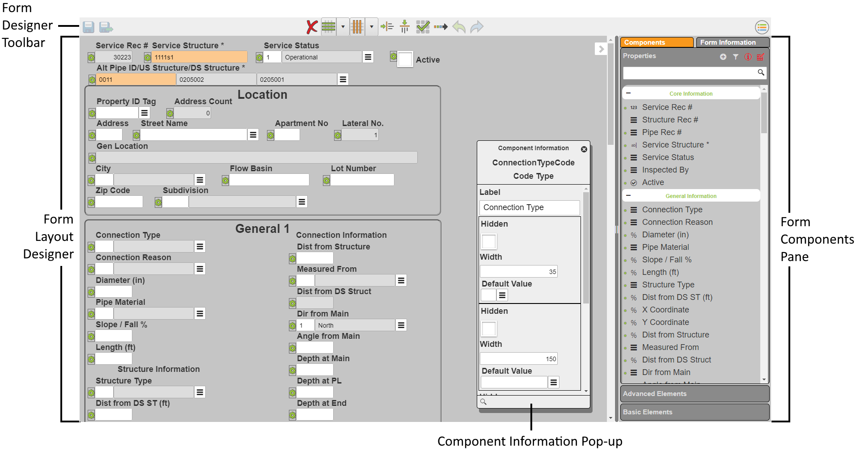
Task: Open first Default Value list button in popup
Action: click(x=502, y=295)
